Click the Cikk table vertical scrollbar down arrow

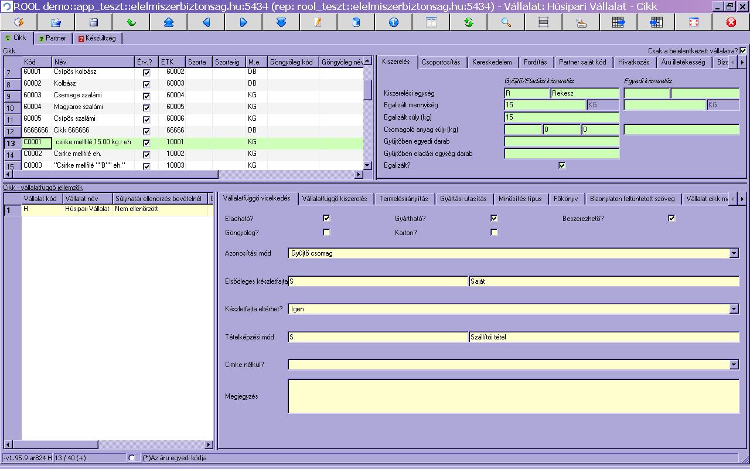tap(367, 166)
